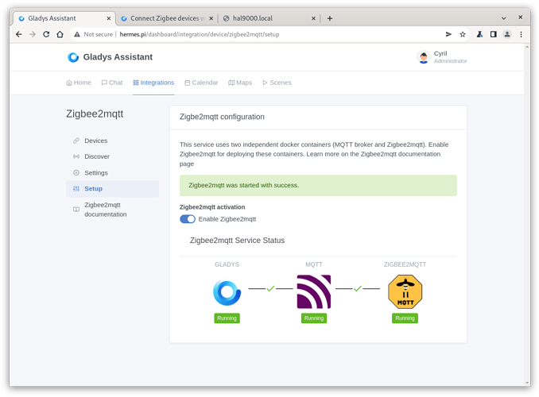
Task: Click the page vertical scrollbar
Action: (527, 214)
